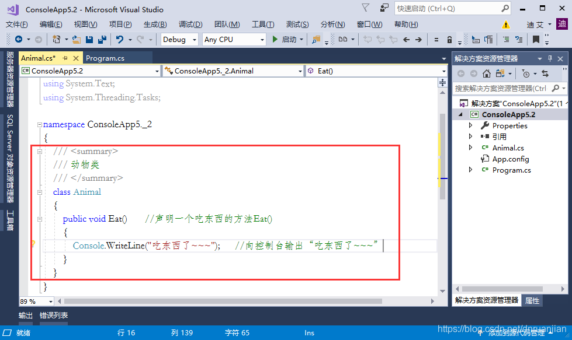Undo the last edit
Screen dimensions: 572x340
(x=120, y=39)
